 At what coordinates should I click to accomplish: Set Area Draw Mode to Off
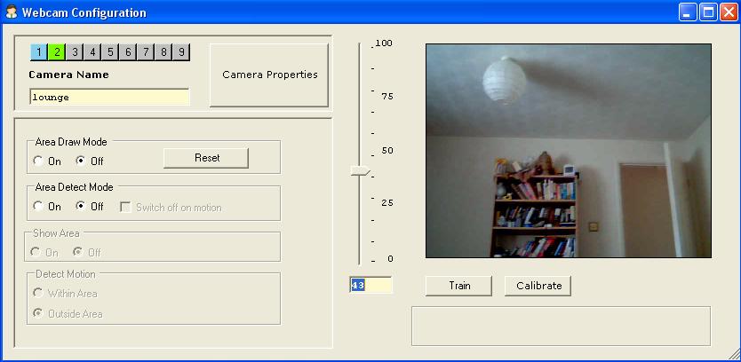tap(80, 161)
